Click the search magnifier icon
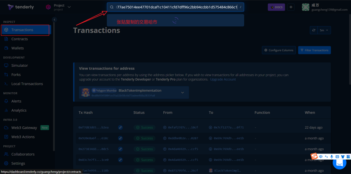The width and height of the screenshot is (351, 174). [112, 7]
